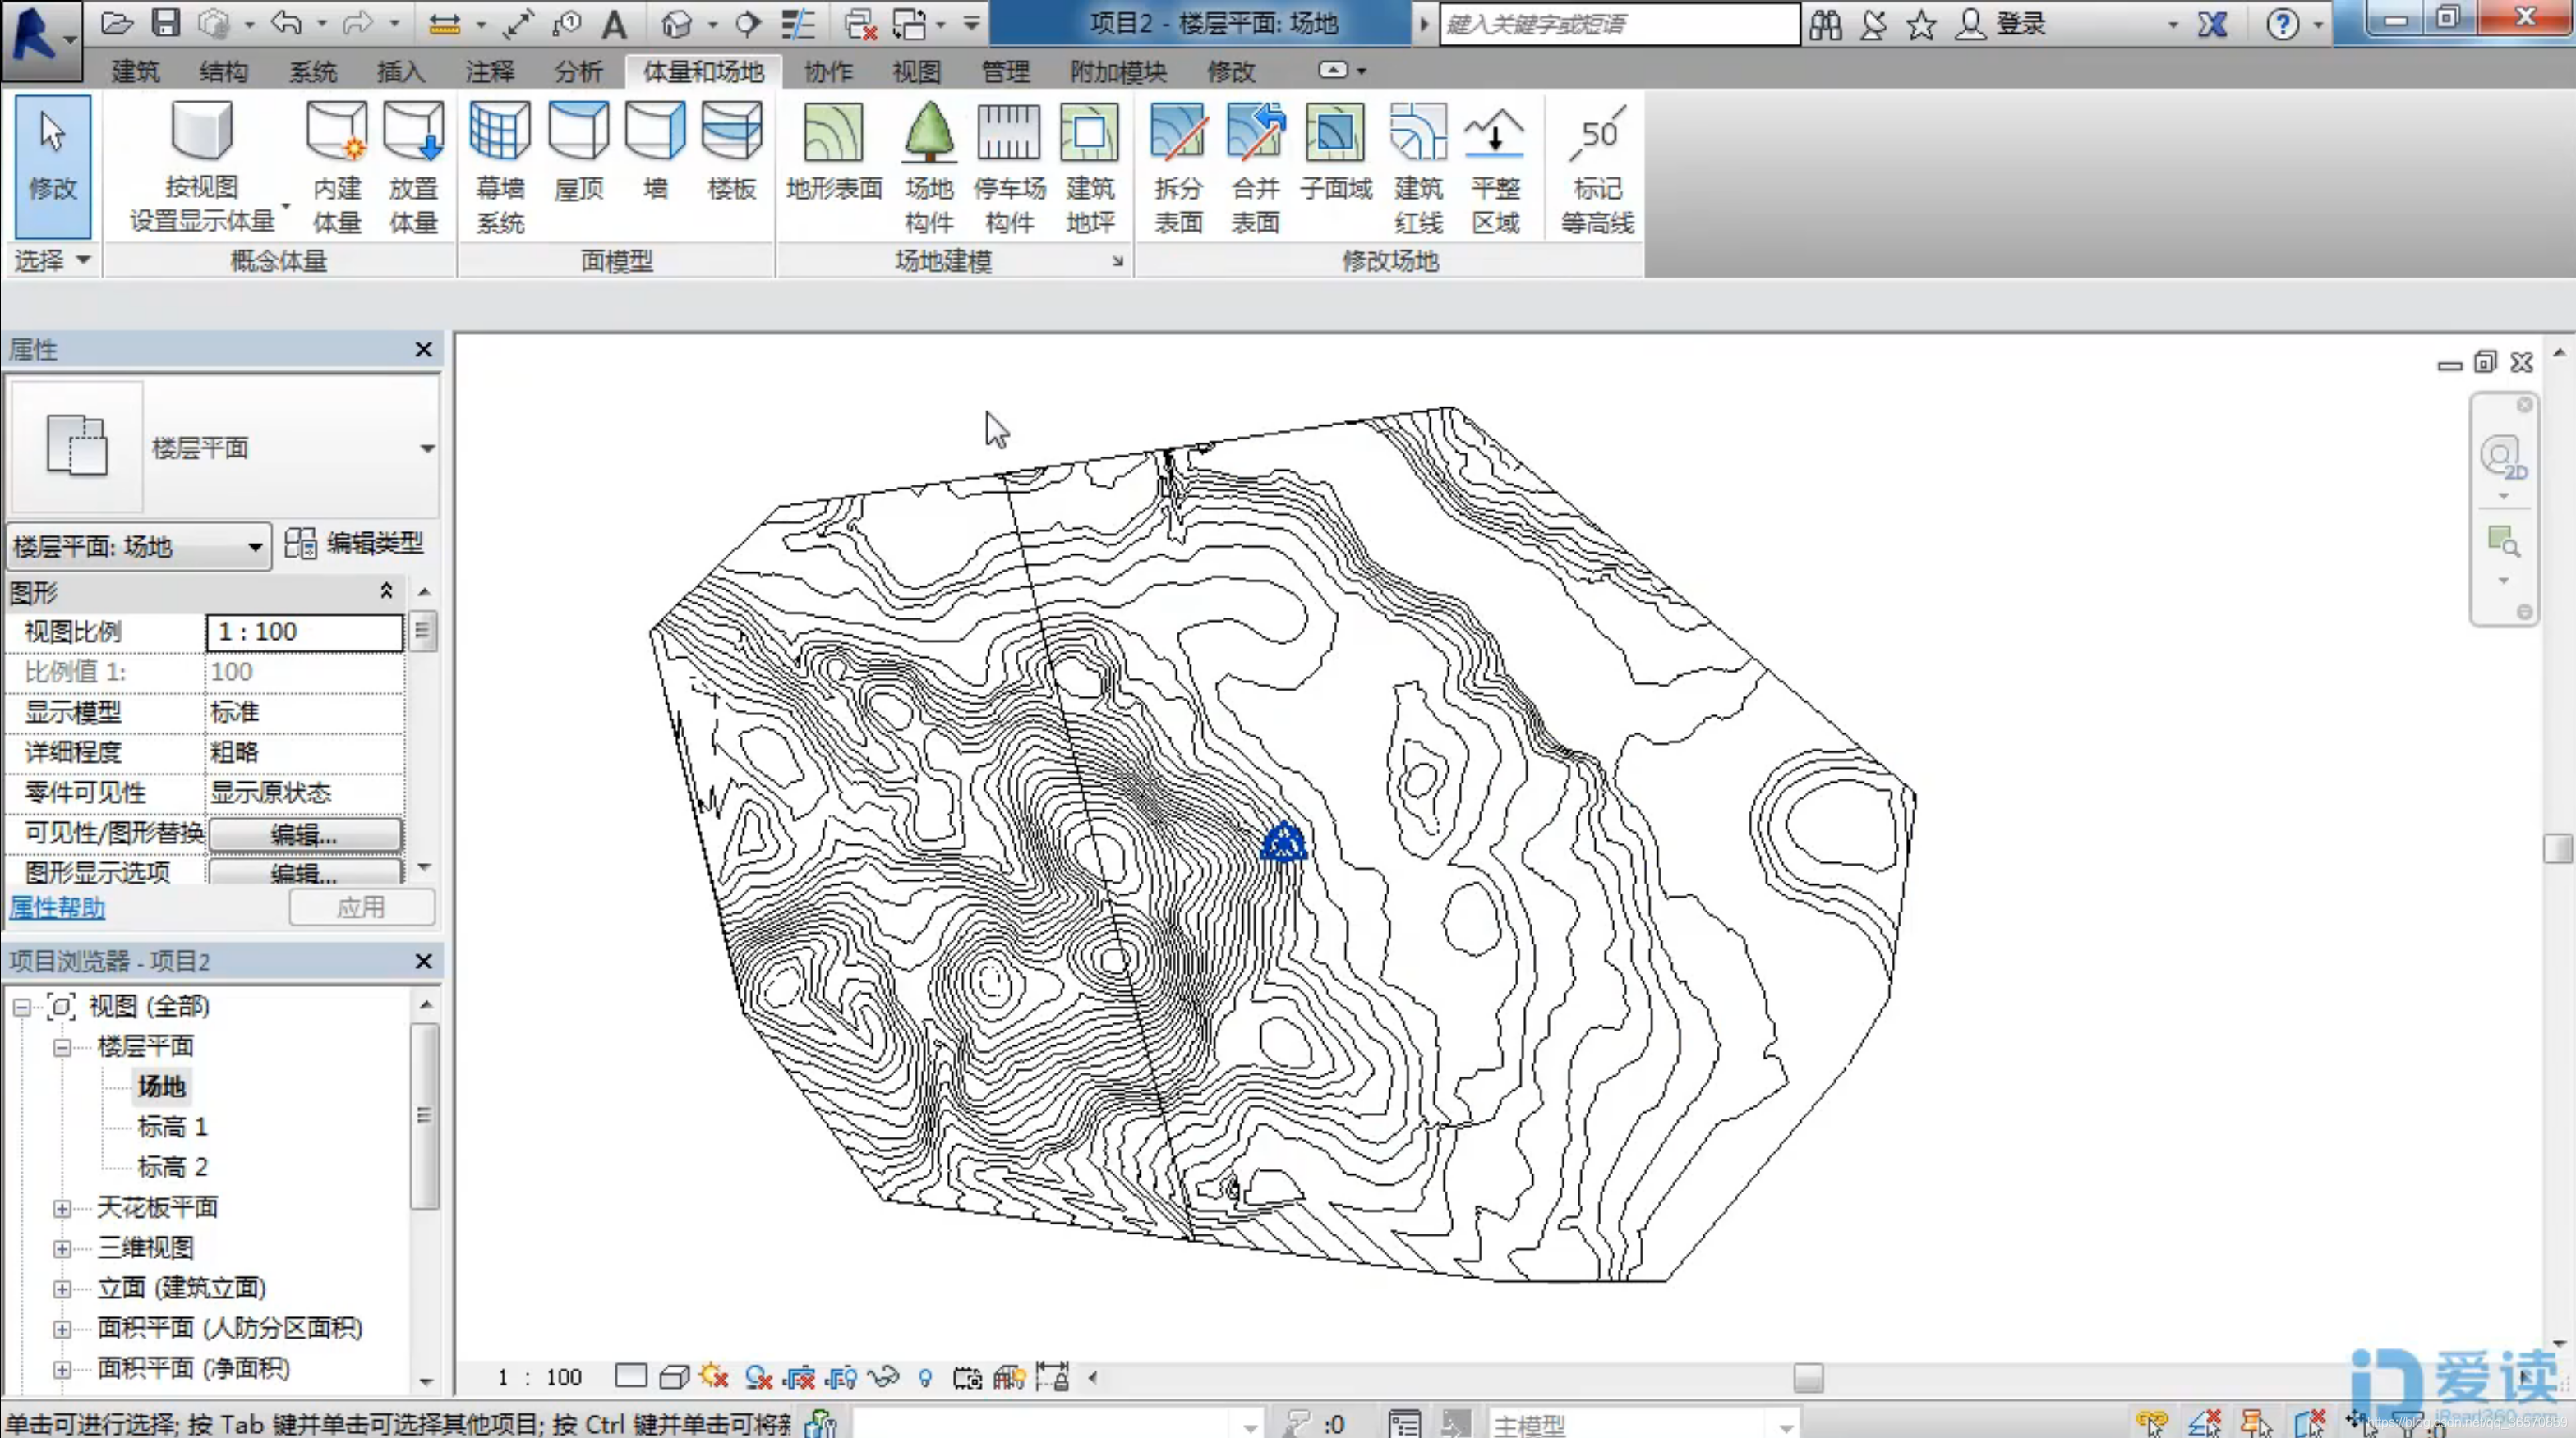The image size is (2576, 1438).
Task: Open the 场地建模 panel dialog launcher arrow
Action: coord(1117,262)
